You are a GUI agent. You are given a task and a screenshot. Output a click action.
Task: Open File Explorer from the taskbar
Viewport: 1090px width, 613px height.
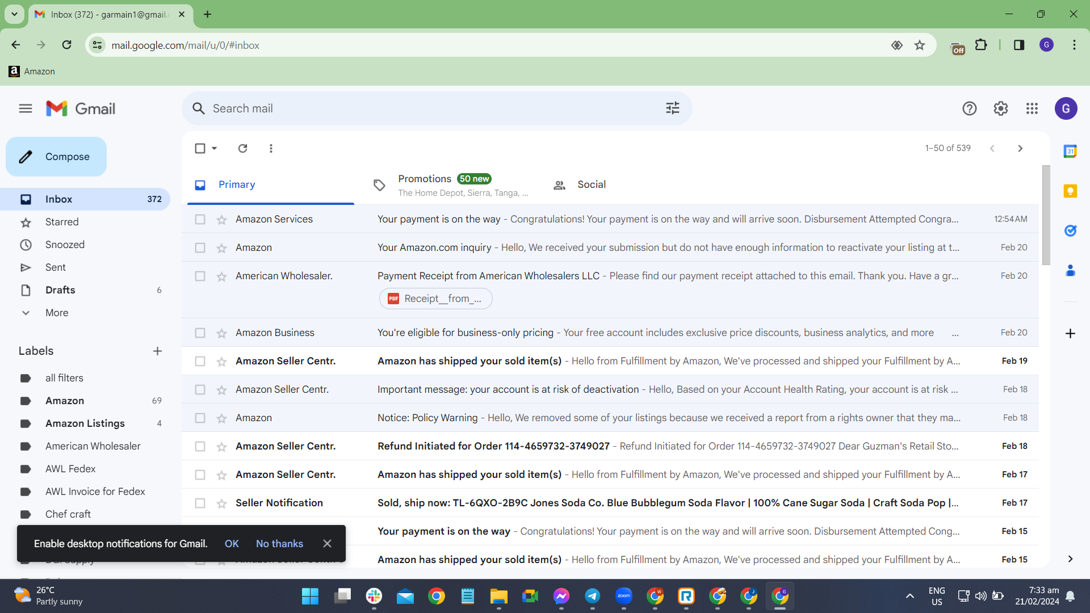pyautogui.click(x=499, y=596)
